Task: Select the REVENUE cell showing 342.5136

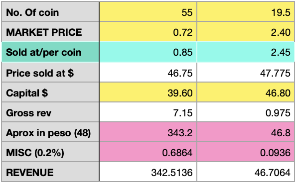Action: pos(148,172)
